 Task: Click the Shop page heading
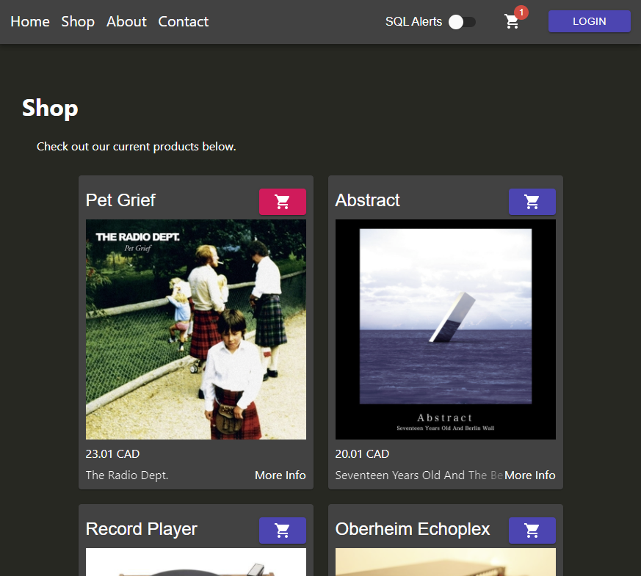[50, 109]
